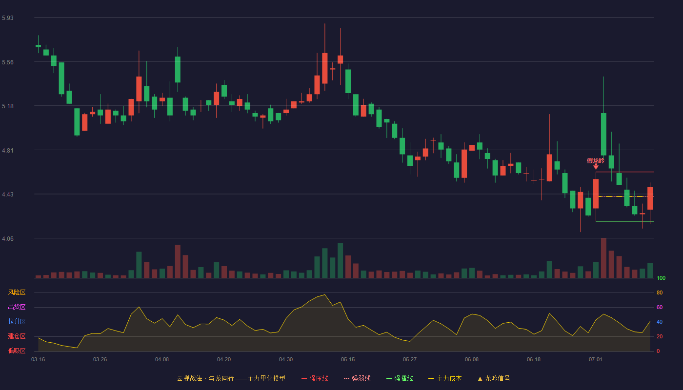This screenshot has width=683, height=390.
Task: Click the 80 indicator scale label
Action: coord(660,293)
